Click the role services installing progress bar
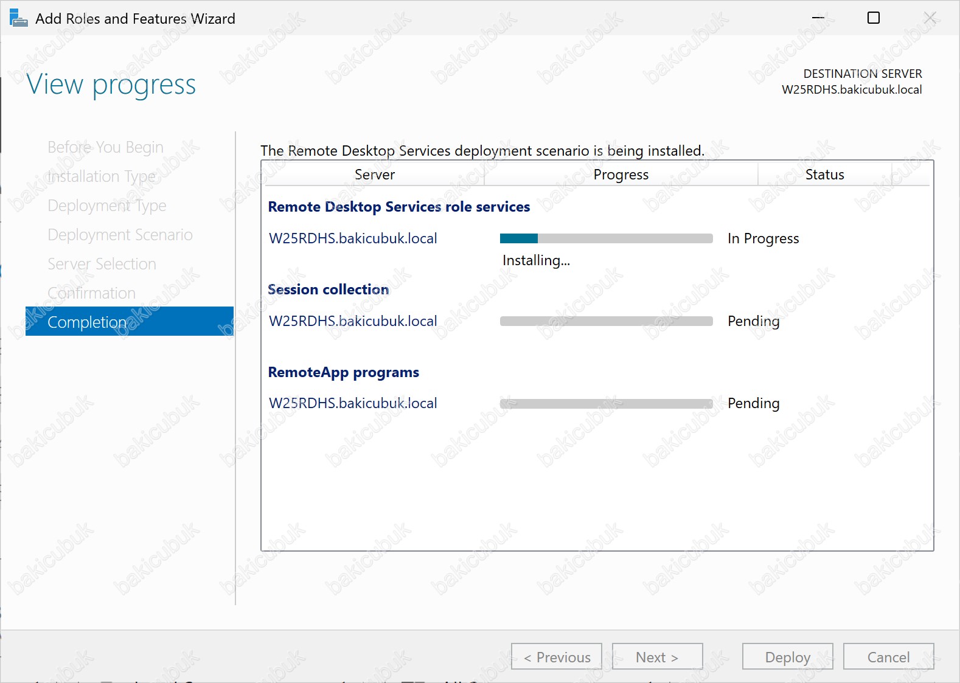Screen dimensions: 960x683 pos(606,238)
